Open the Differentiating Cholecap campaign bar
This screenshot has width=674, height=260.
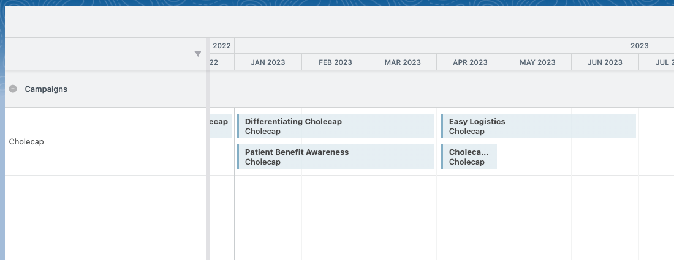point(336,126)
